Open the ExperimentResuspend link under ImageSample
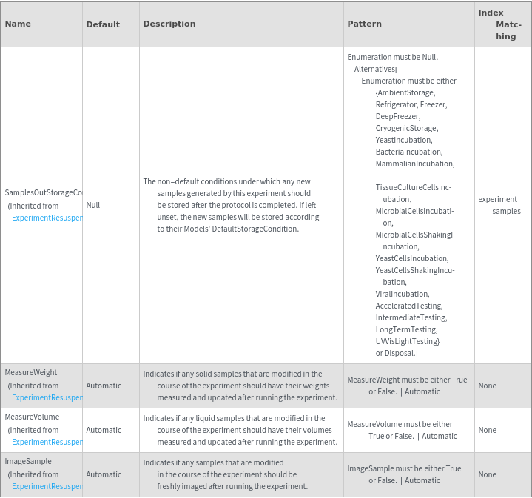Screen dimensions: 532x498 tap(47, 486)
